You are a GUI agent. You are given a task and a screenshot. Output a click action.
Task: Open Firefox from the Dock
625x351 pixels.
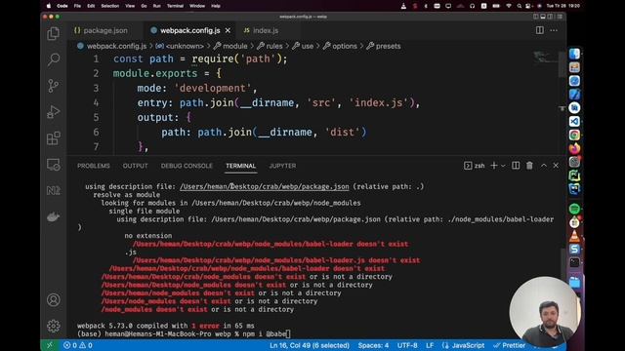(574, 148)
